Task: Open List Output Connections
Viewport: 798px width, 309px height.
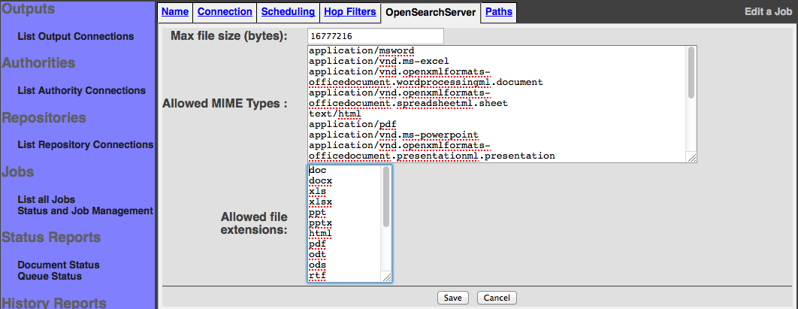Action: [x=75, y=36]
